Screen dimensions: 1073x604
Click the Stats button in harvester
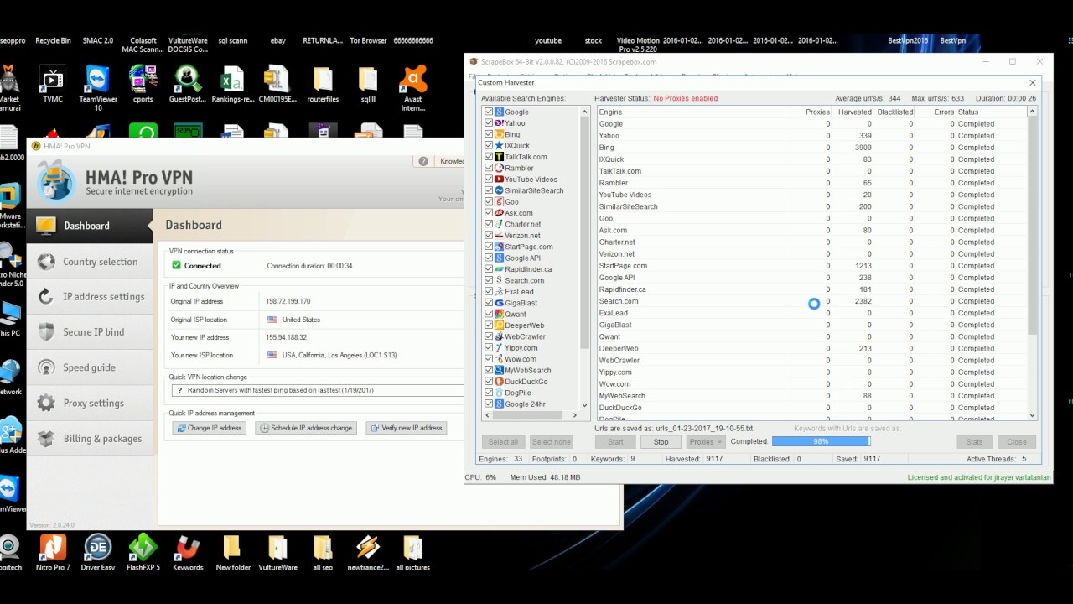point(974,441)
